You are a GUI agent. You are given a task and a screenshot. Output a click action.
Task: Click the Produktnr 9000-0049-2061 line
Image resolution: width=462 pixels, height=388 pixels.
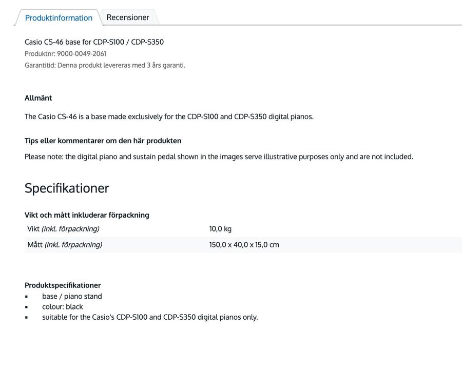tap(65, 53)
